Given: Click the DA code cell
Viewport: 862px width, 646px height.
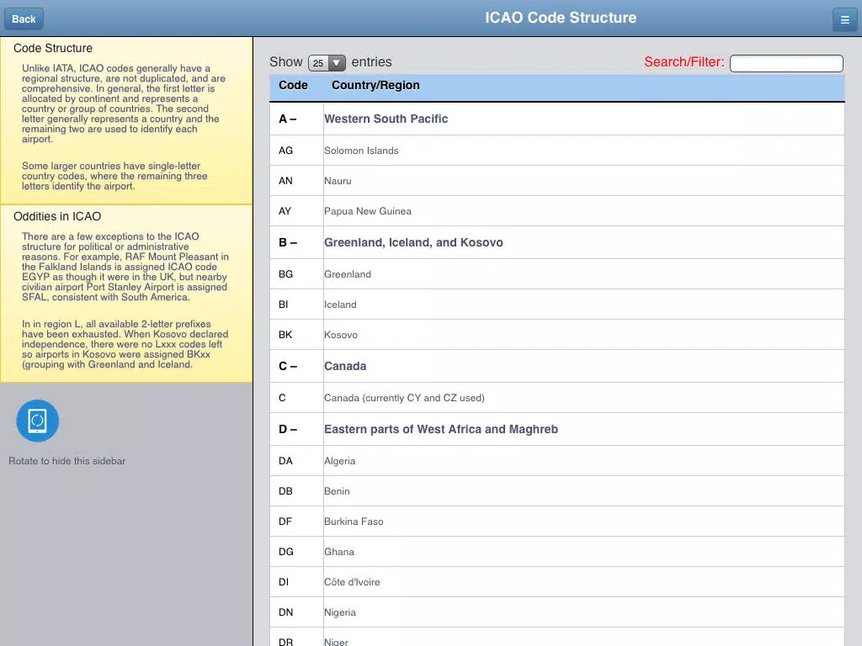Looking at the screenshot, I should tap(297, 461).
